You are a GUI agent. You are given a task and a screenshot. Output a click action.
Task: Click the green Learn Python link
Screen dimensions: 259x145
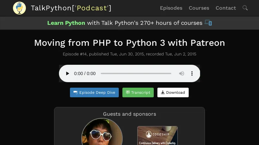pos(66,23)
